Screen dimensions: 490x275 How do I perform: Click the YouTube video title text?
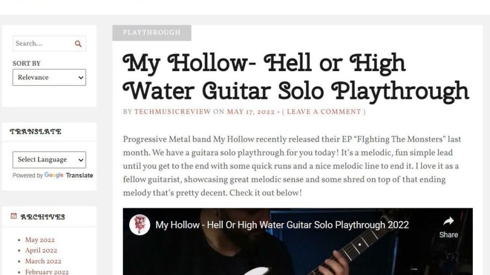click(x=282, y=225)
